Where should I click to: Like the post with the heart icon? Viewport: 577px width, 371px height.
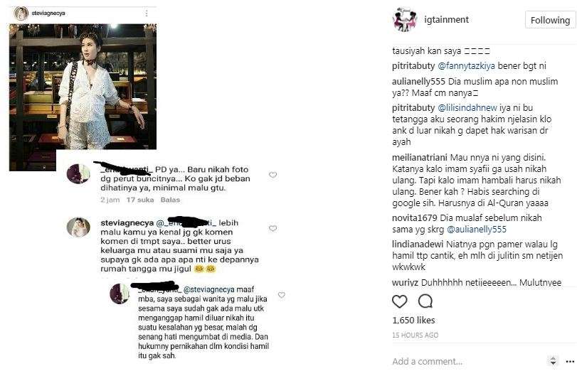coord(400,301)
